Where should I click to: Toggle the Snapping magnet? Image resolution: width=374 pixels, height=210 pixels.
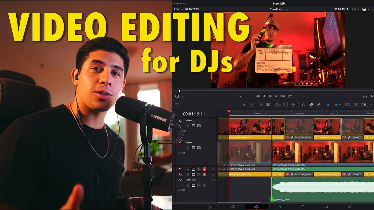pyautogui.click(x=304, y=105)
